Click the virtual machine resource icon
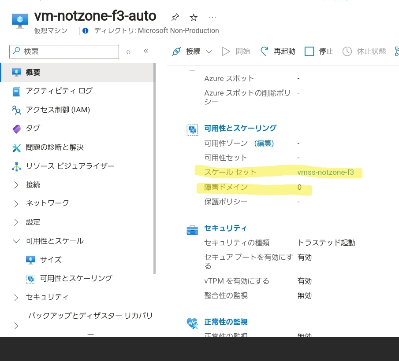399x361 pixels. pos(20,21)
